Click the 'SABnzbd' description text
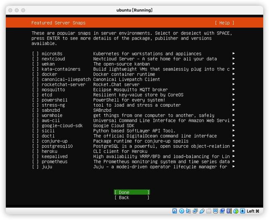The height and width of the screenshot is (220, 269). tap(102, 110)
